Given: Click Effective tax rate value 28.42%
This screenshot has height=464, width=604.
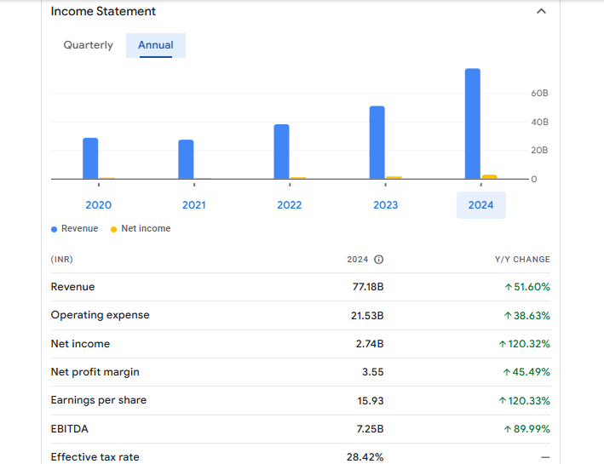Looking at the screenshot, I should tap(365, 457).
